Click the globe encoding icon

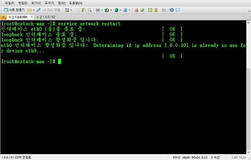(x=116, y=10)
